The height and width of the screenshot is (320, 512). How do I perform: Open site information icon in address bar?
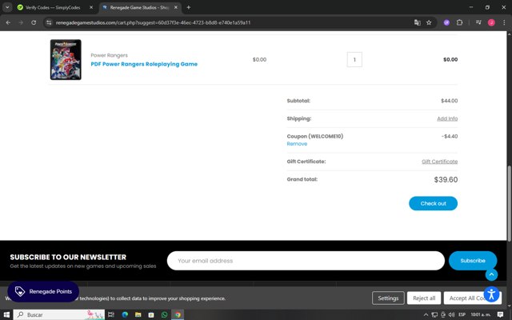tap(49, 22)
